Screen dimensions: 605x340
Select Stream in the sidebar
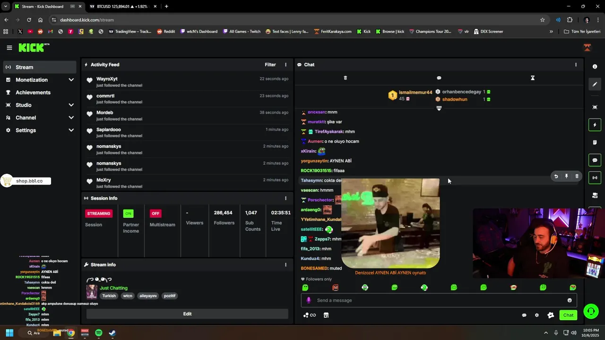40,67
